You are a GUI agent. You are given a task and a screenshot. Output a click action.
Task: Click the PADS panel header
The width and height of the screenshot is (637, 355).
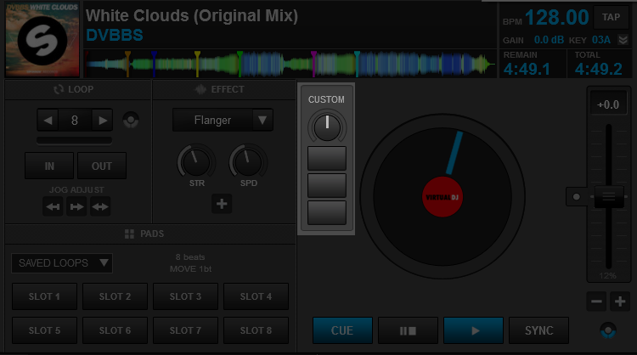tap(150, 234)
